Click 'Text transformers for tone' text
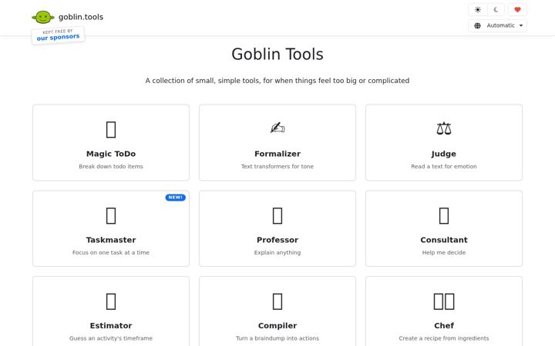The height and width of the screenshot is (346, 555). [277, 166]
